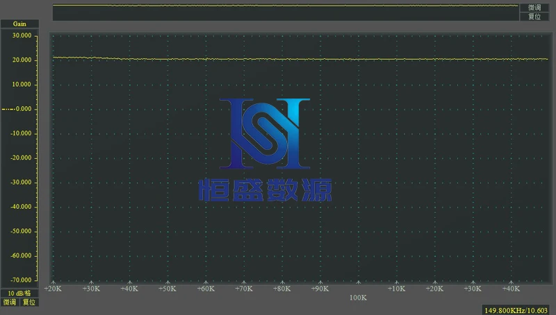The width and height of the screenshot is (556, 315).
Task: Click the -70.000 gain axis value
Action: [22, 280]
